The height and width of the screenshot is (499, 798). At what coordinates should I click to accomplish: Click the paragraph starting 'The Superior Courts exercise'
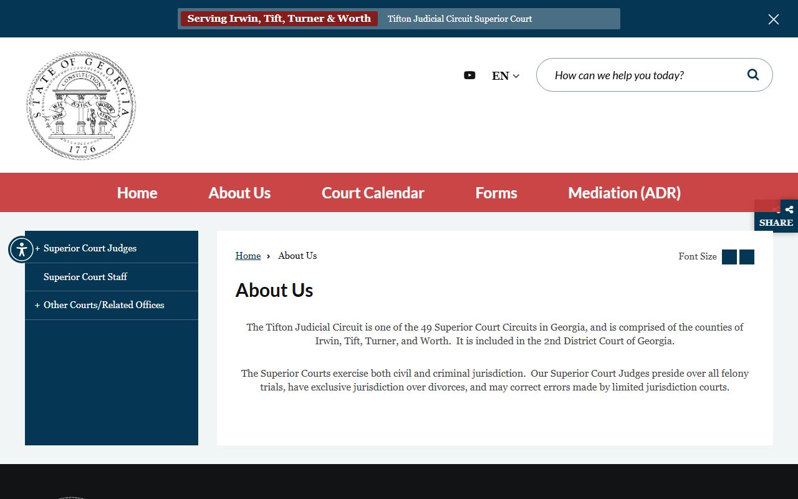tap(495, 380)
